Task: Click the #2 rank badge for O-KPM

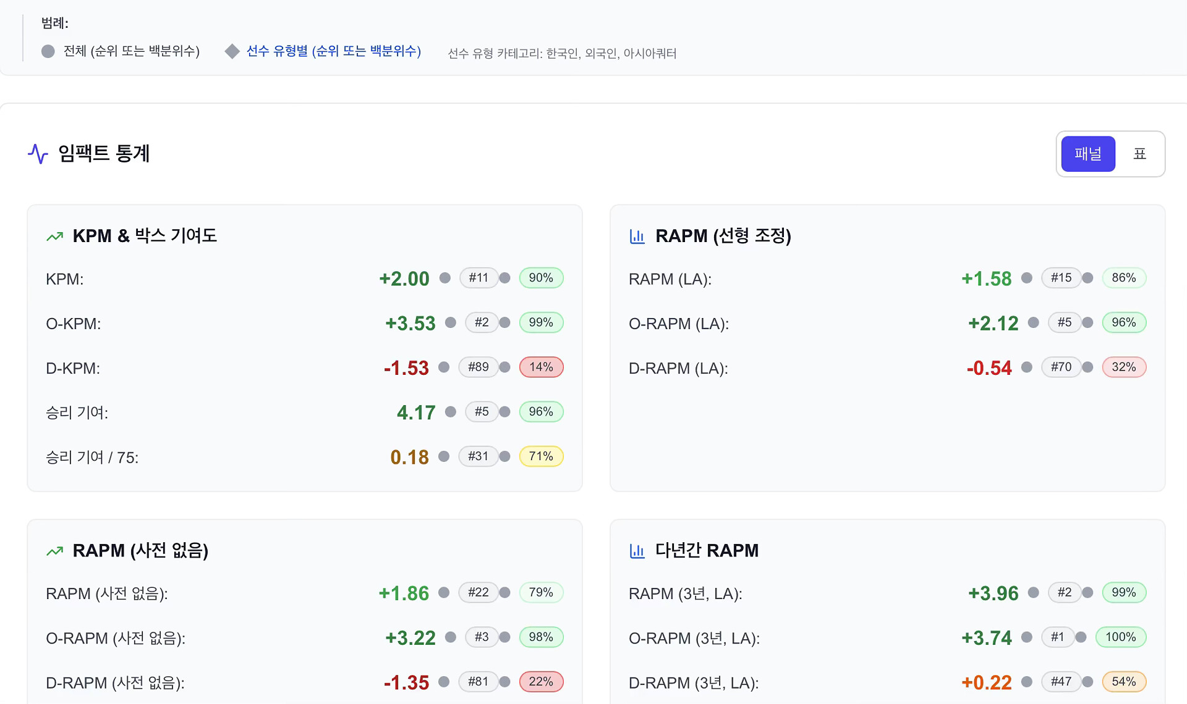Action: (481, 322)
